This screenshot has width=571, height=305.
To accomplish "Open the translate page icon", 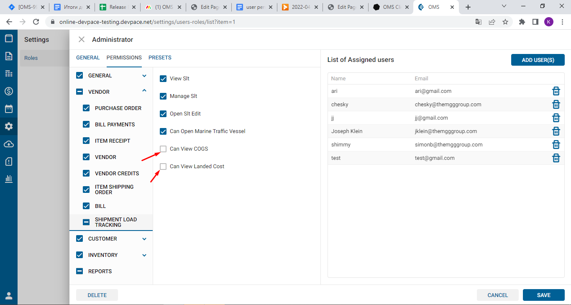I will (479, 22).
